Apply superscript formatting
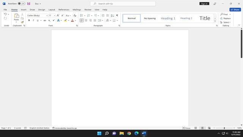Viewport: 243px width, 137px height. [54, 20]
